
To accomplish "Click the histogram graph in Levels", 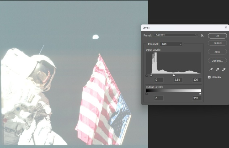I will tap(173, 63).
